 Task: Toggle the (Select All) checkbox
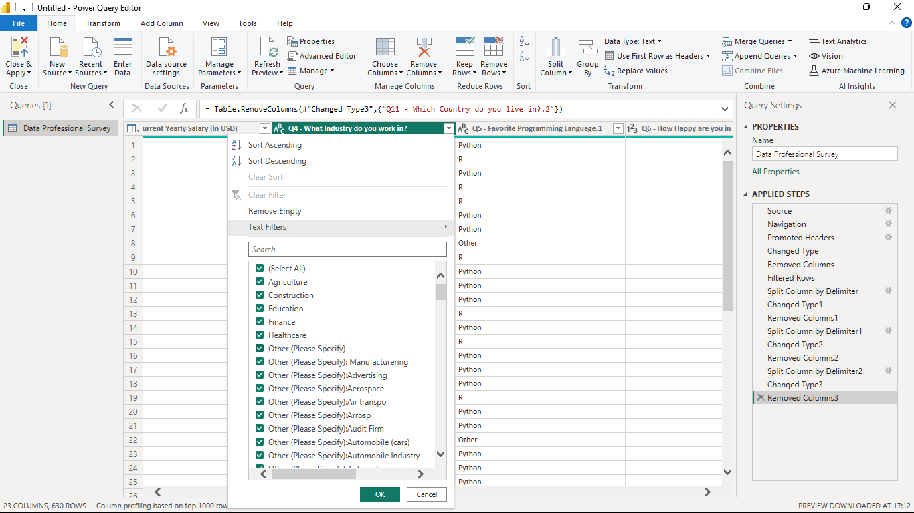[260, 269]
